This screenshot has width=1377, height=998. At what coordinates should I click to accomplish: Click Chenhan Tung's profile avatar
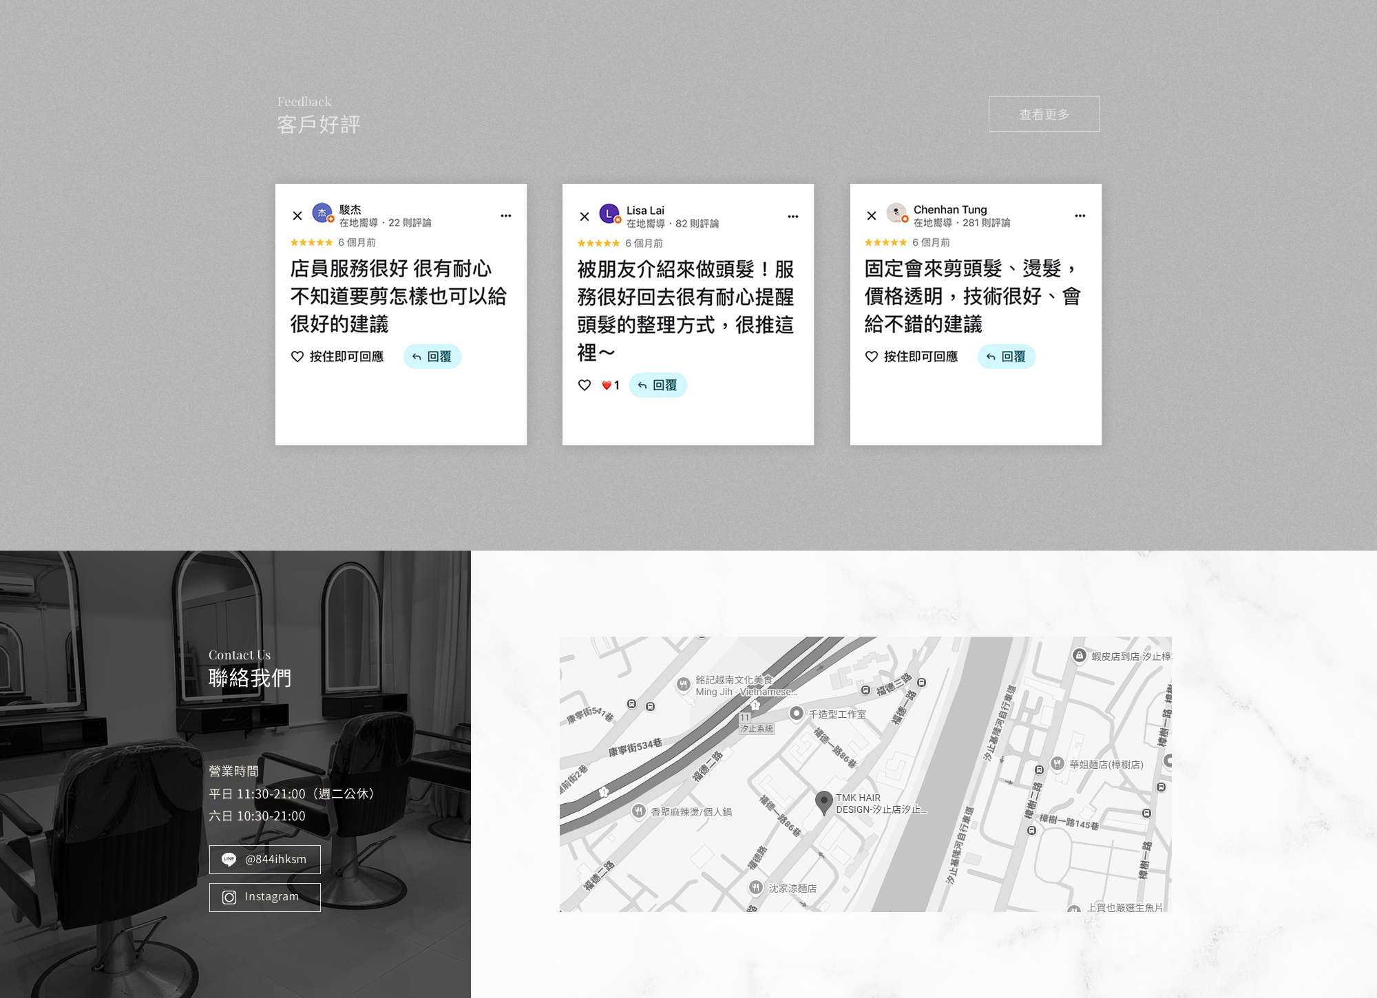[896, 213]
